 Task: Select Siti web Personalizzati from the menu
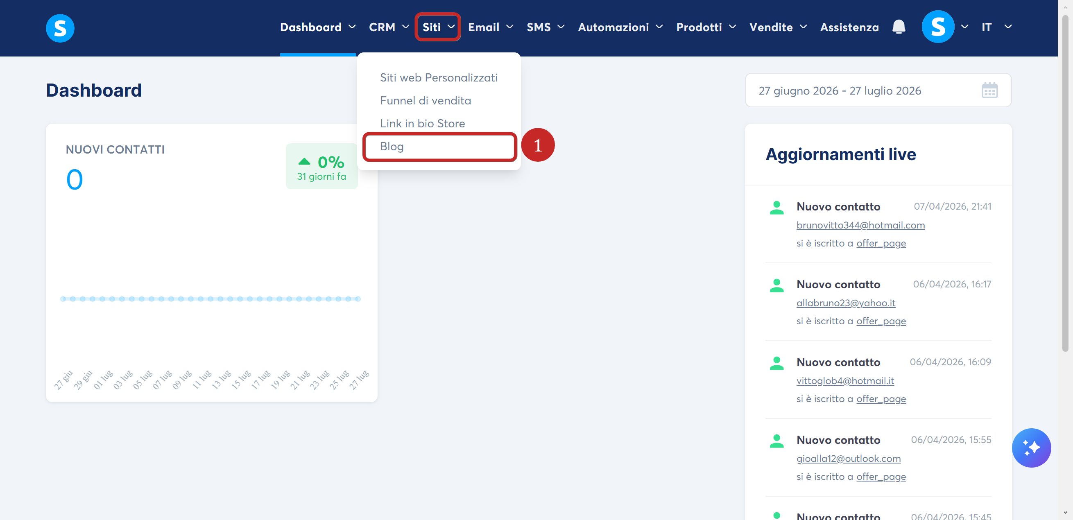click(x=439, y=78)
